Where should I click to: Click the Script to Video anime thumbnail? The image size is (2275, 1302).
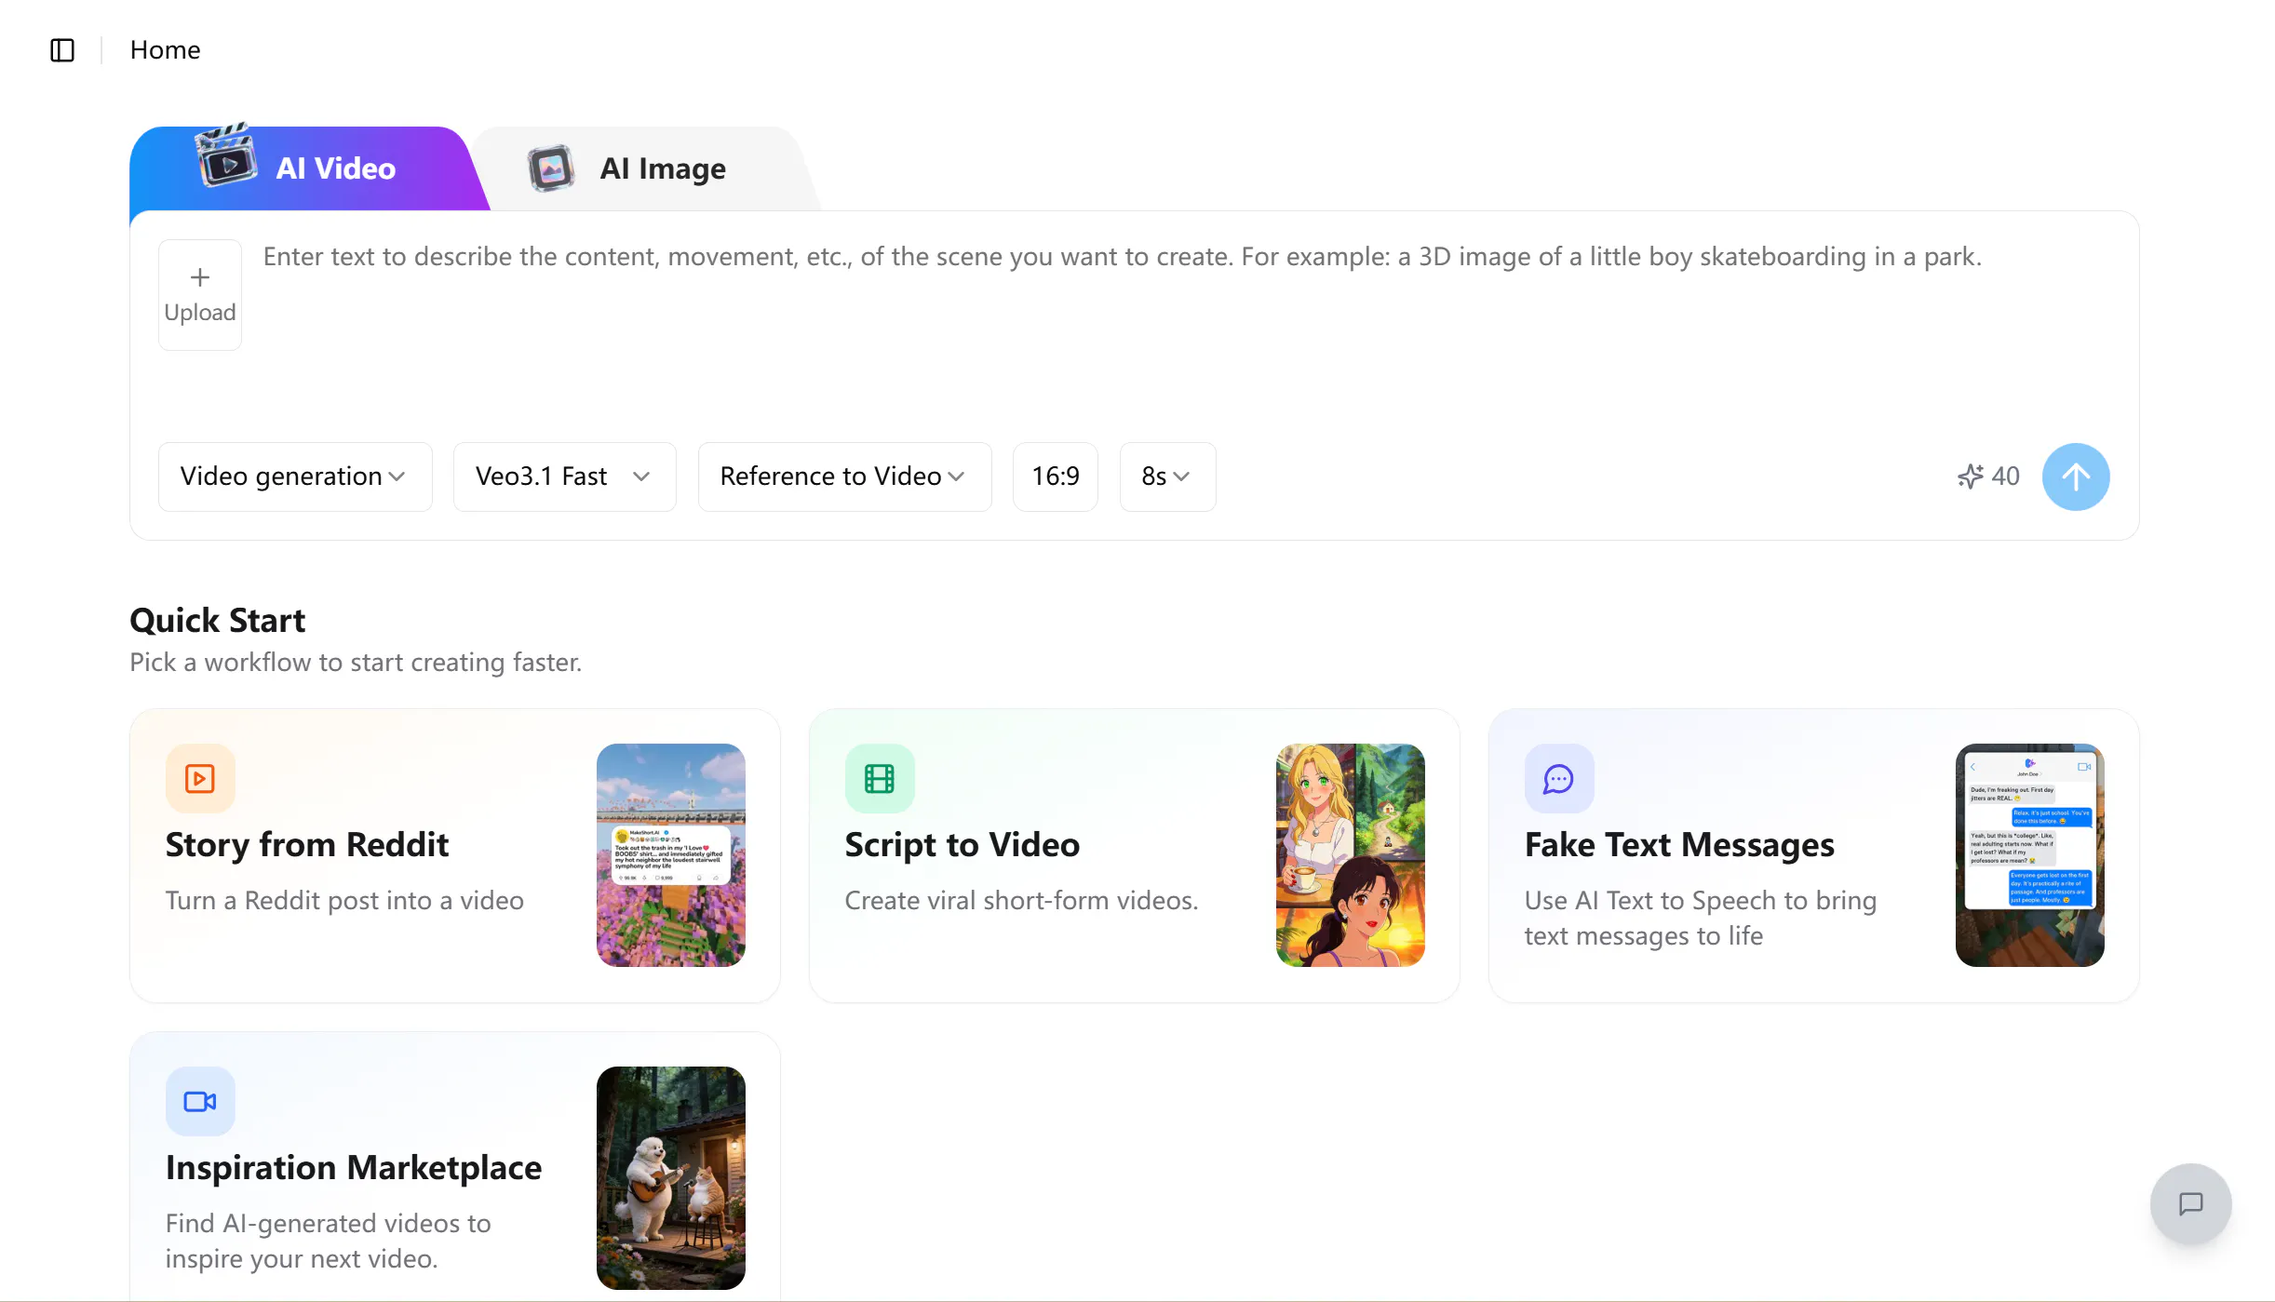(x=1350, y=854)
